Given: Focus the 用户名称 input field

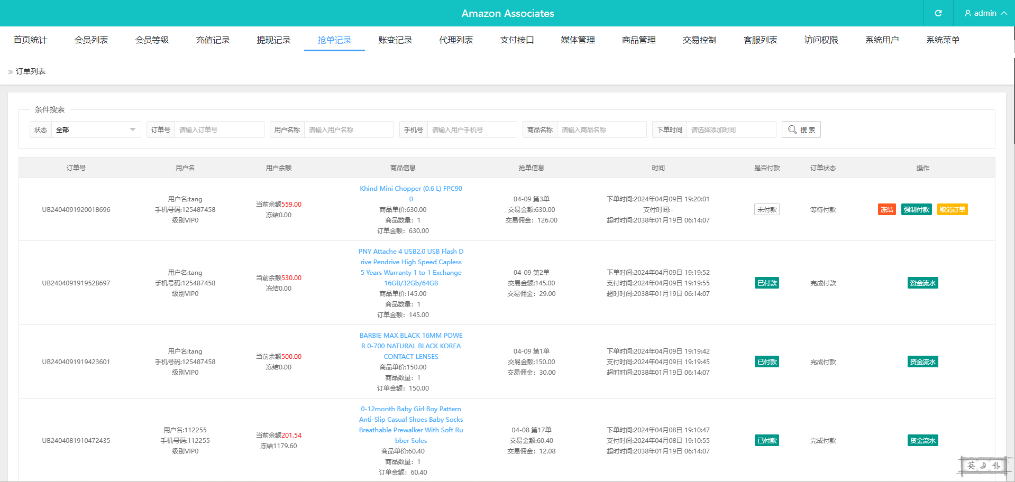Looking at the screenshot, I should click(x=349, y=129).
